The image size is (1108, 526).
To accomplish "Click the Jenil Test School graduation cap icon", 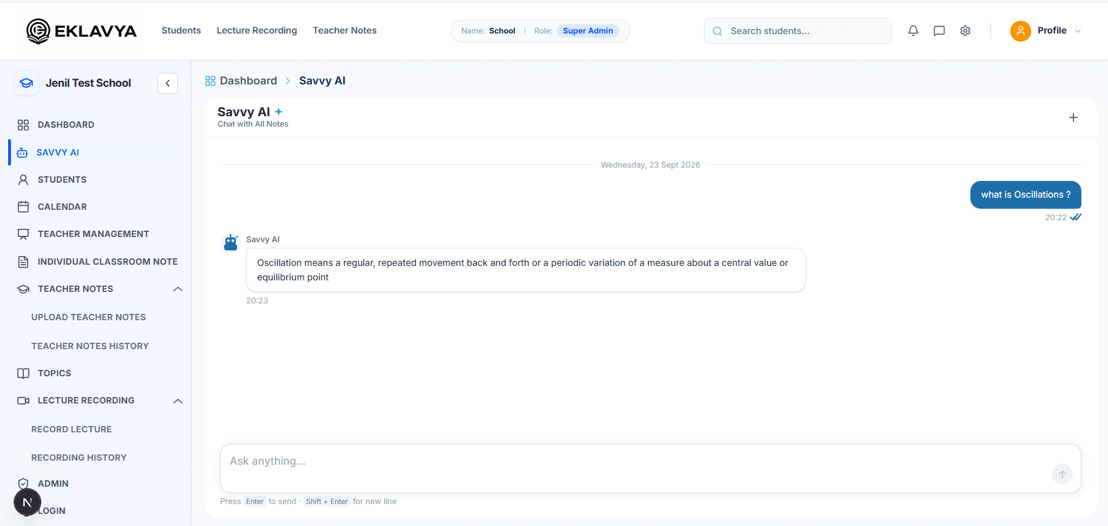I will (27, 83).
